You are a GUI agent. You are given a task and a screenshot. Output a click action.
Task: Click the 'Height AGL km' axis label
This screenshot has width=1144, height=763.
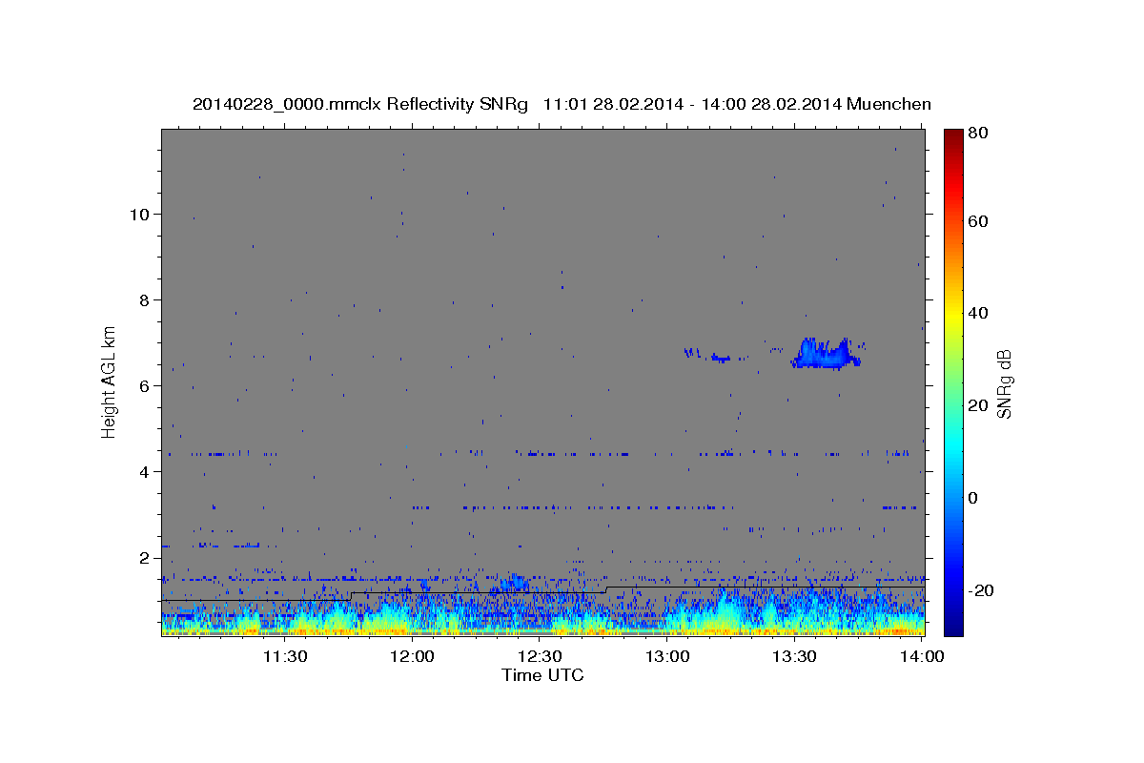point(110,381)
